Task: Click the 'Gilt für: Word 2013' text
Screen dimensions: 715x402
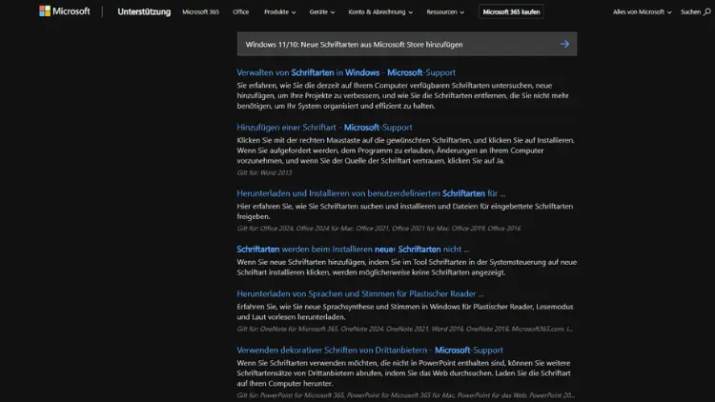Action: tap(264, 172)
